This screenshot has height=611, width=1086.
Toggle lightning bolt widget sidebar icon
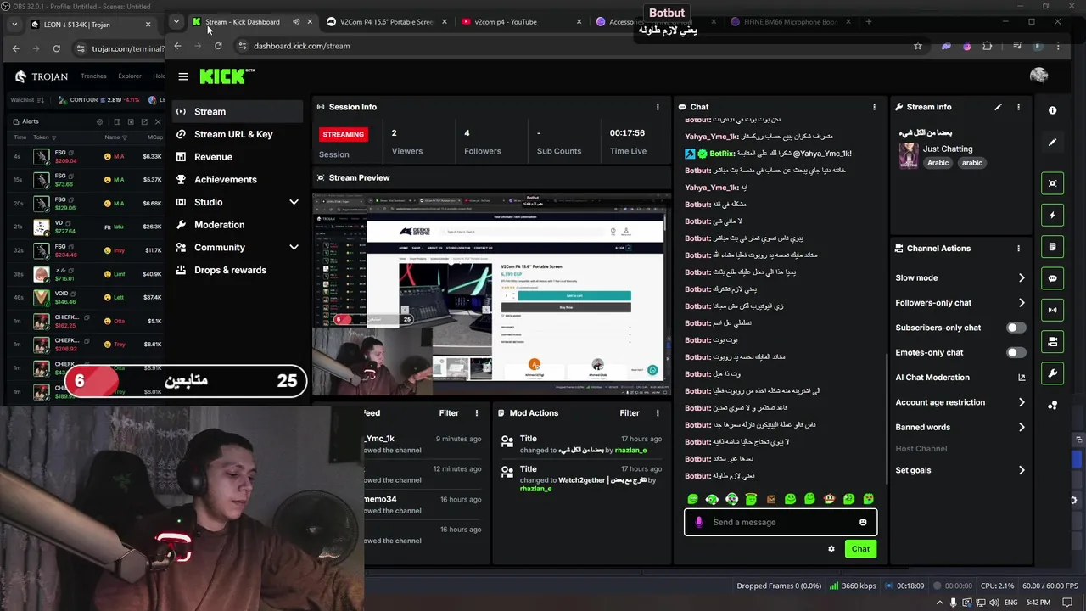(1053, 216)
